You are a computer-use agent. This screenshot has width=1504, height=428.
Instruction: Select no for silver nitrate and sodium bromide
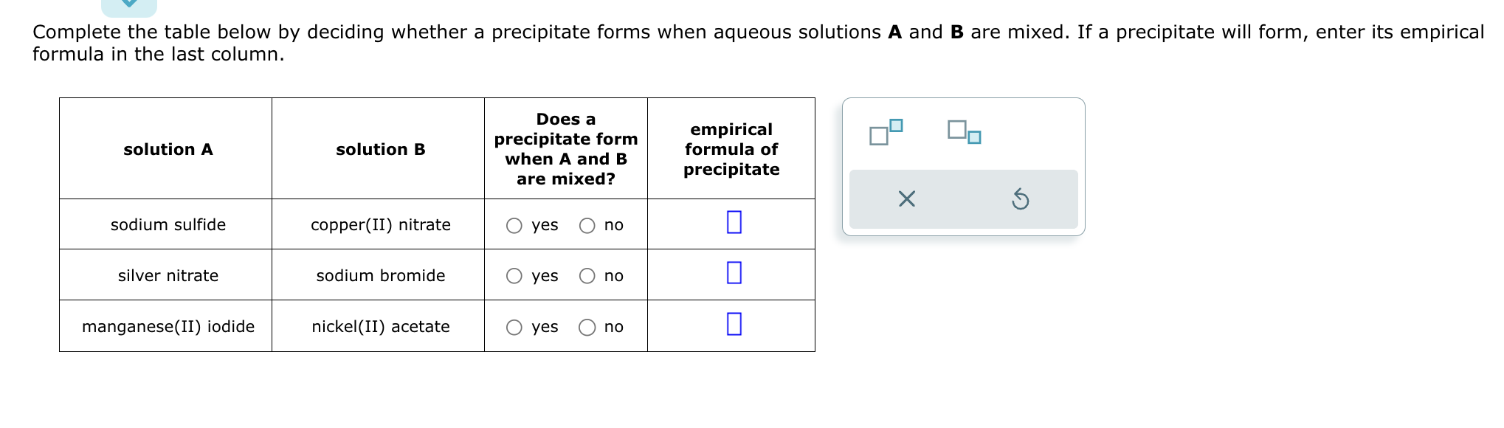(587, 276)
